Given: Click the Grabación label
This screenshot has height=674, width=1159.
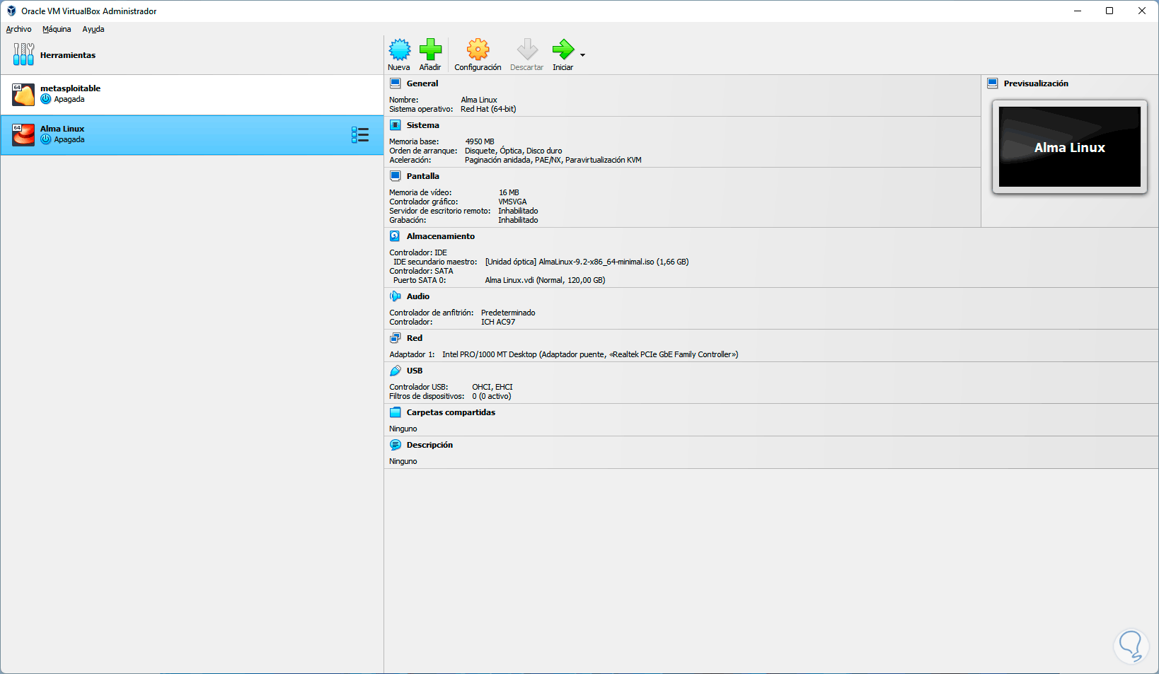Looking at the screenshot, I should [408, 220].
